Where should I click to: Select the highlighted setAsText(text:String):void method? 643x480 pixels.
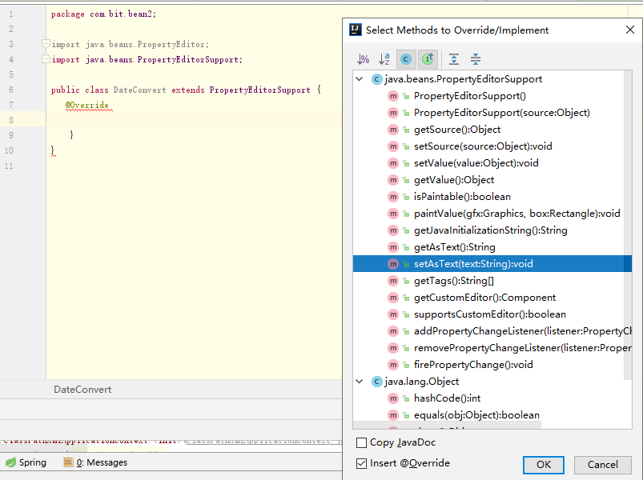492,264
